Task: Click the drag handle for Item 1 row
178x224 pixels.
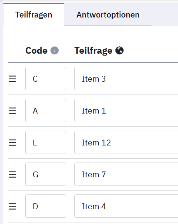Action: pos(12,111)
